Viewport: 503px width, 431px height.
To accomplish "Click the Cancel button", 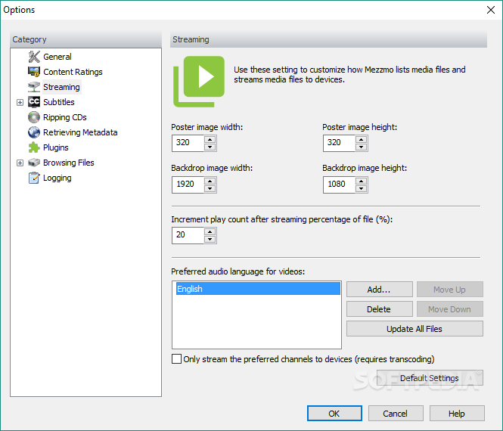I will coord(395,414).
